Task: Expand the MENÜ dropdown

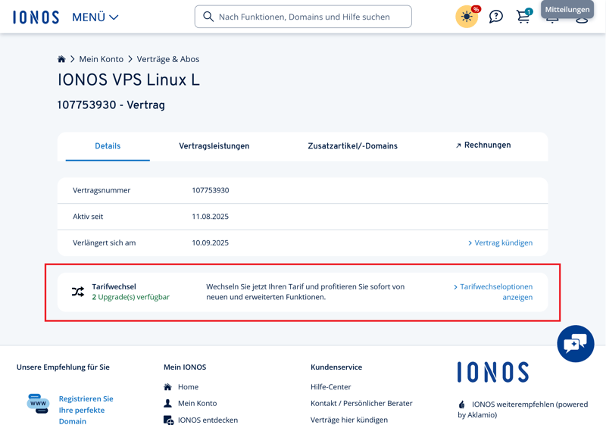Action: click(x=95, y=17)
